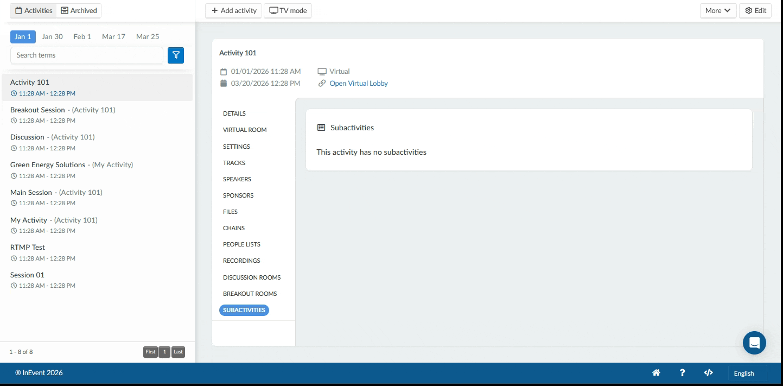
Task: Click page 1 pagination button
Action: (164, 352)
